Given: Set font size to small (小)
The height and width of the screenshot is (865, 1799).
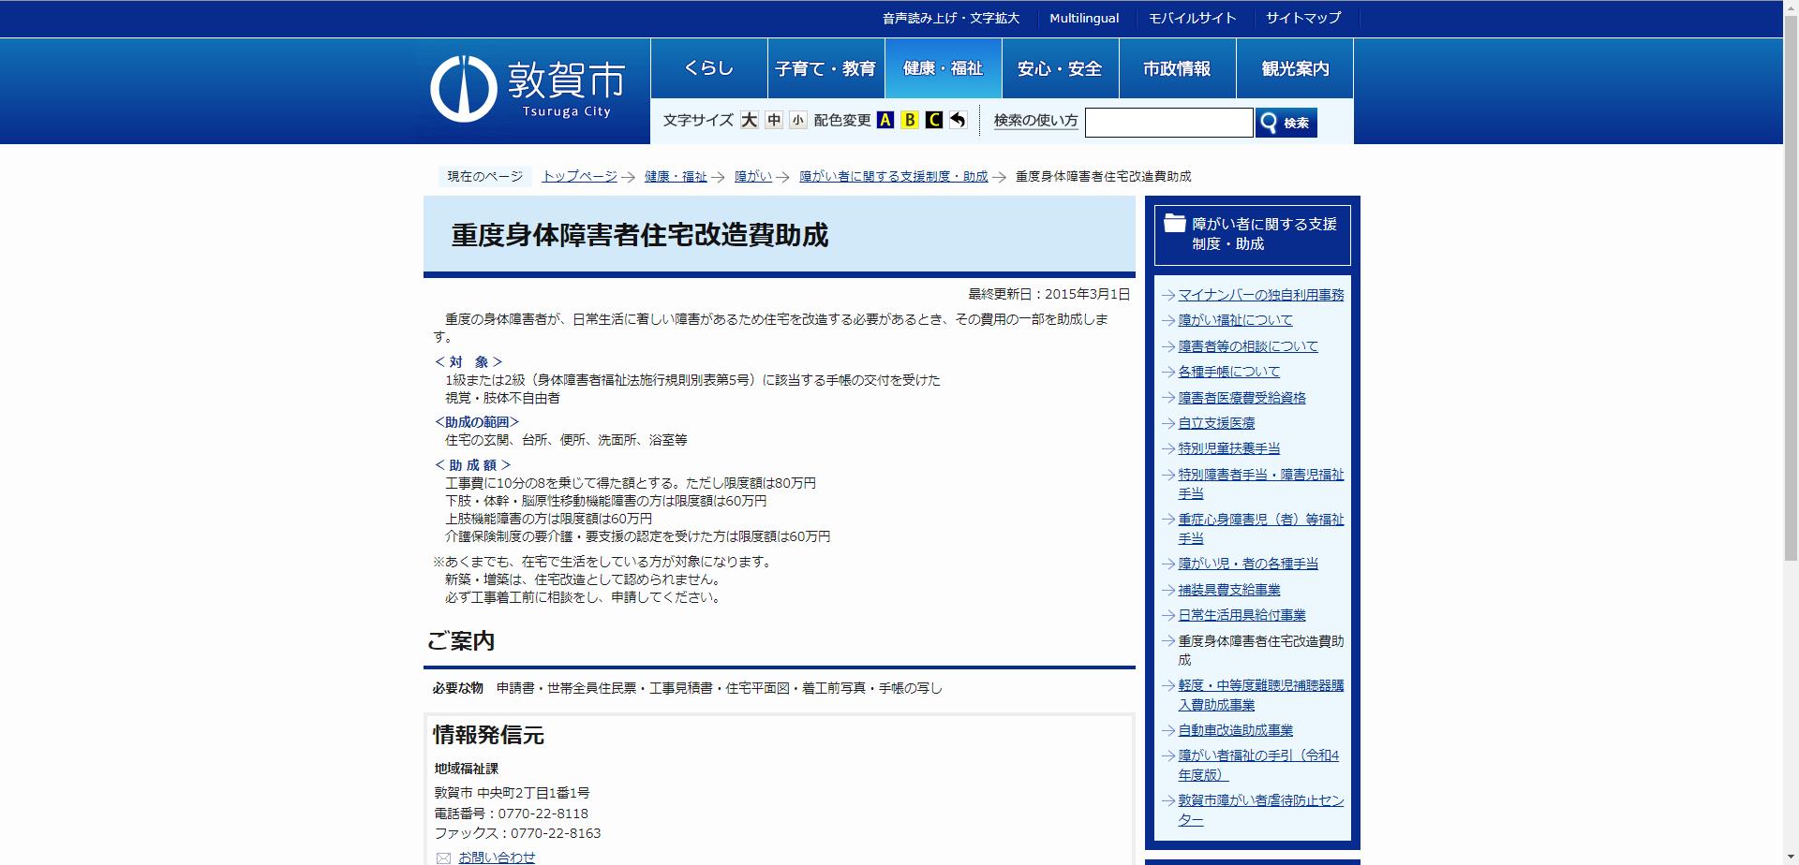Looking at the screenshot, I should tap(797, 120).
